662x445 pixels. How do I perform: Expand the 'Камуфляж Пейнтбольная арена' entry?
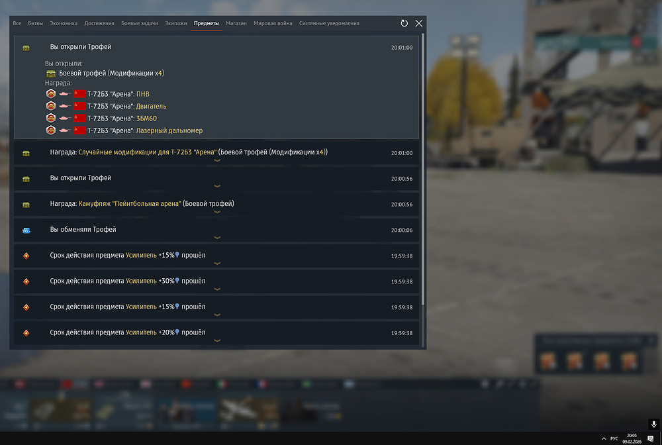coord(216,212)
